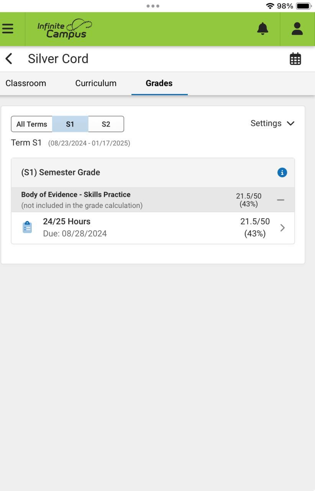Open the calendar icon next to Silver Cord
The image size is (315, 491).
coord(295,59)
